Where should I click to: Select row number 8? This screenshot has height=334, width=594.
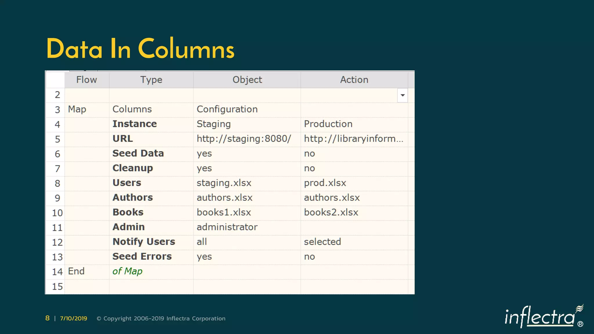[55, 184]
